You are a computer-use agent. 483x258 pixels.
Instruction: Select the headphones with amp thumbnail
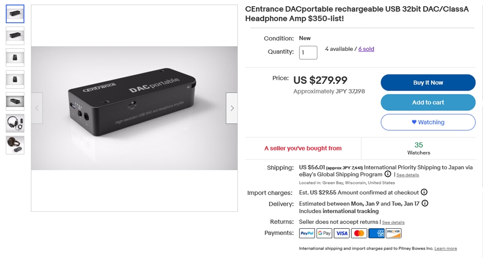click(x=15, y=123)
